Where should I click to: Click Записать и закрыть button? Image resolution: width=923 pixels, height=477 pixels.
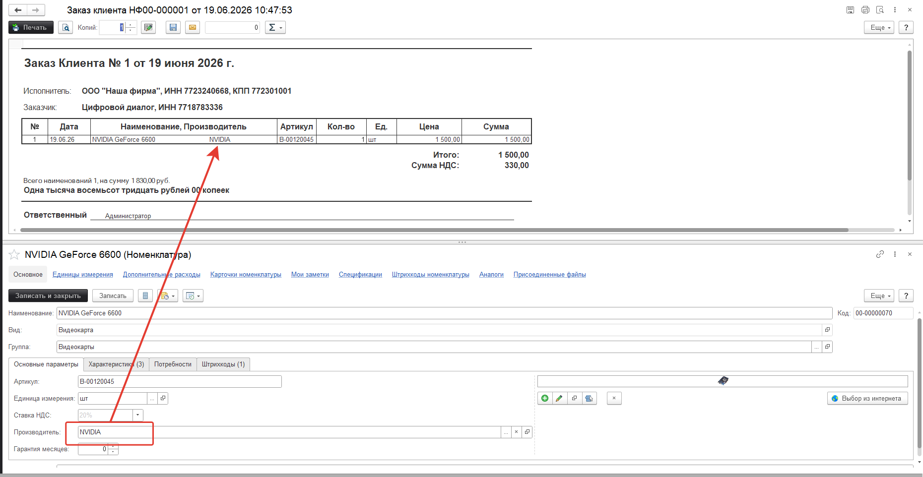(x=48, y=296)
